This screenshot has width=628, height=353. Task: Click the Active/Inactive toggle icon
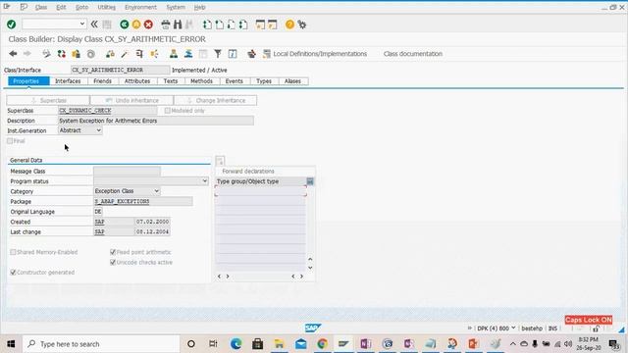point(61,54)
